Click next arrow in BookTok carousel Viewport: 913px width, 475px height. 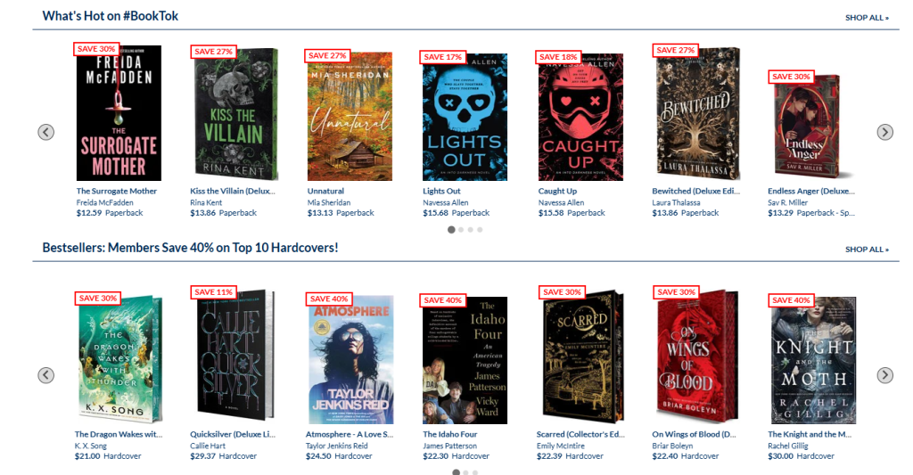click(x=884, y=132)
